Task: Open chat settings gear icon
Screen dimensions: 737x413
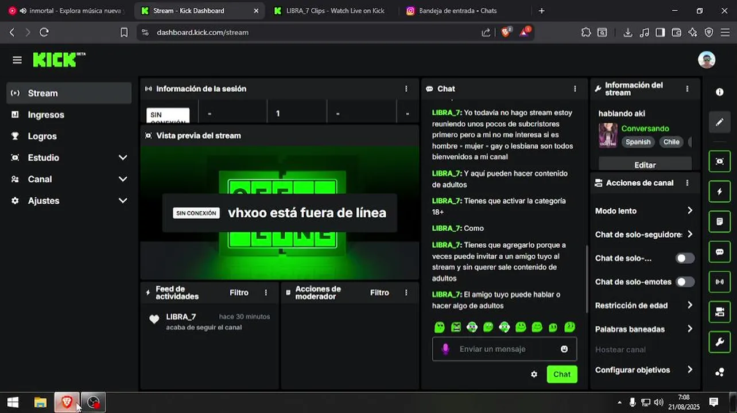Action: coord(534,374)
